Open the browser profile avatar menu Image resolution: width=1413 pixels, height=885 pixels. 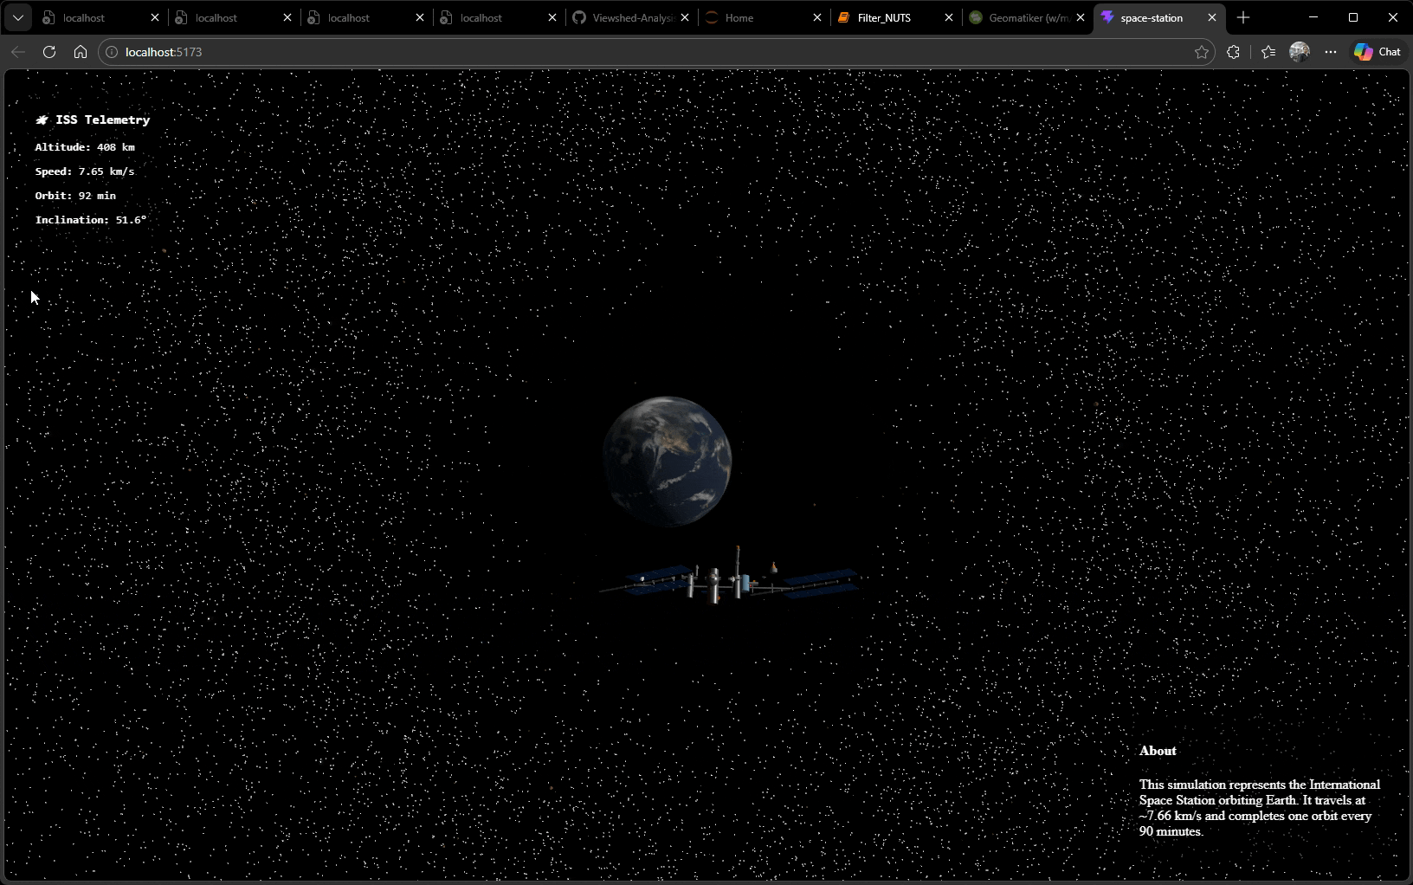pyautogui.click(x=1300, y=52)
